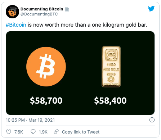Click the Twitter bird logo
The height and width of the screenshot is (140, 161).
[x=151, y=9]
